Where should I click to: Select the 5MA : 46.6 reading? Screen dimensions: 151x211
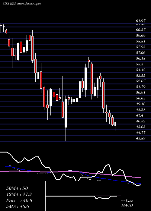coord(18,206)
